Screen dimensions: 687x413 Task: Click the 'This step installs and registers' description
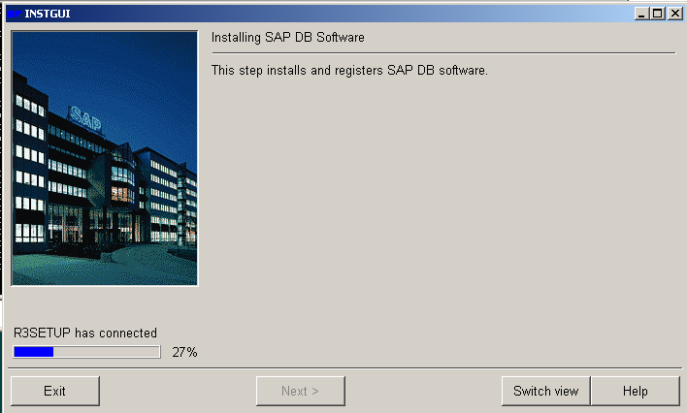click(349, 70)
